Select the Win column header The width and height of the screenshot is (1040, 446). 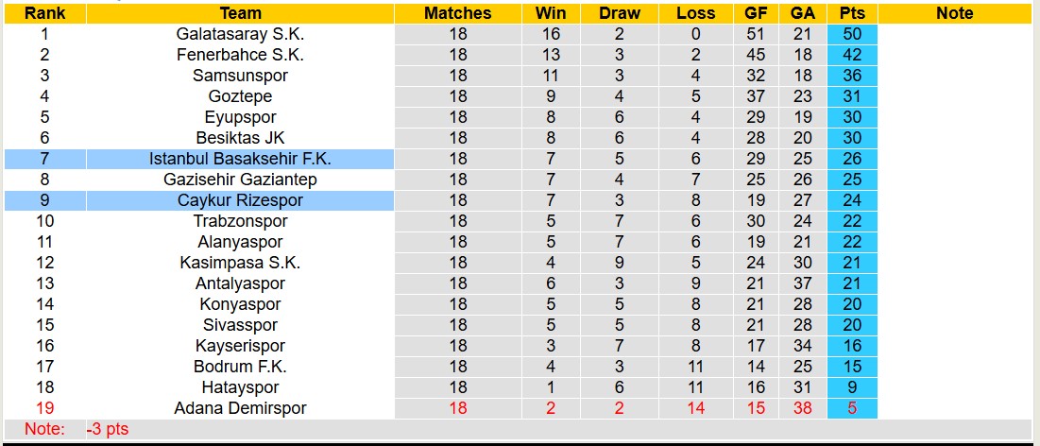click(551, 13)
